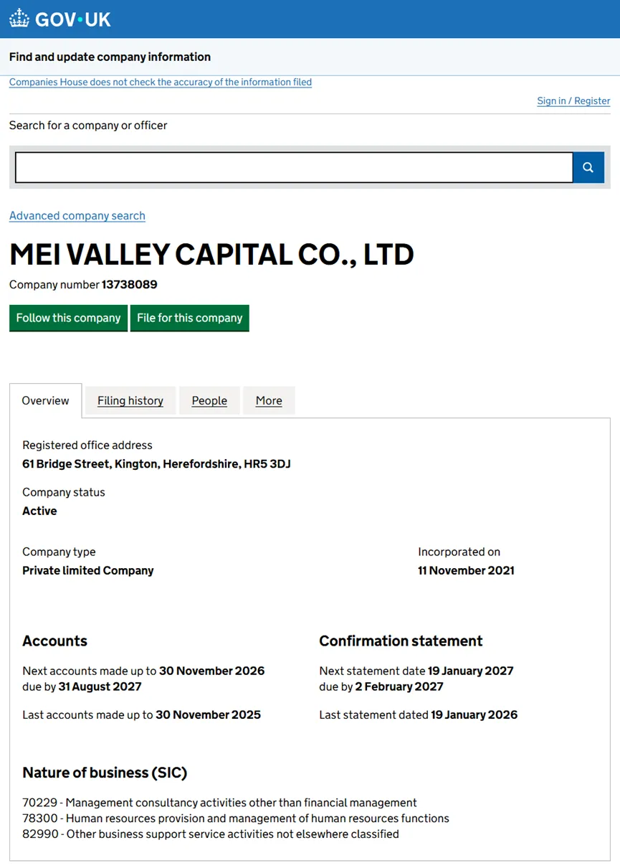
Task: Switch to the Filing history tab
Action: click(130, 400)
